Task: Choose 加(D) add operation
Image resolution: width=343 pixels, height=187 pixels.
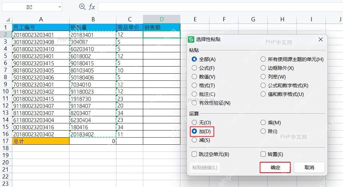Action: click(201, 131)
